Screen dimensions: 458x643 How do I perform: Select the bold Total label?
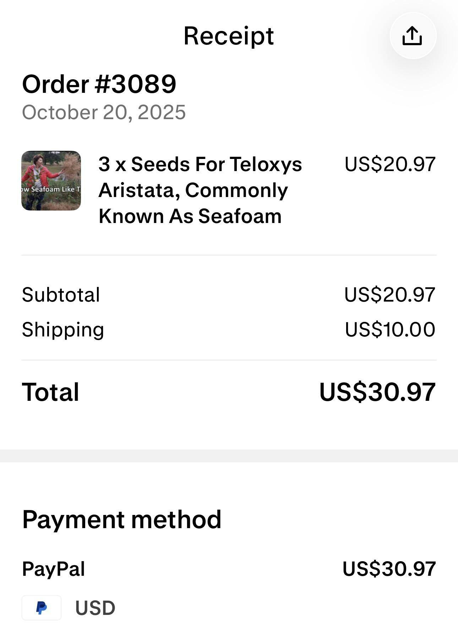pyautogui.click(x=50, y=392)
